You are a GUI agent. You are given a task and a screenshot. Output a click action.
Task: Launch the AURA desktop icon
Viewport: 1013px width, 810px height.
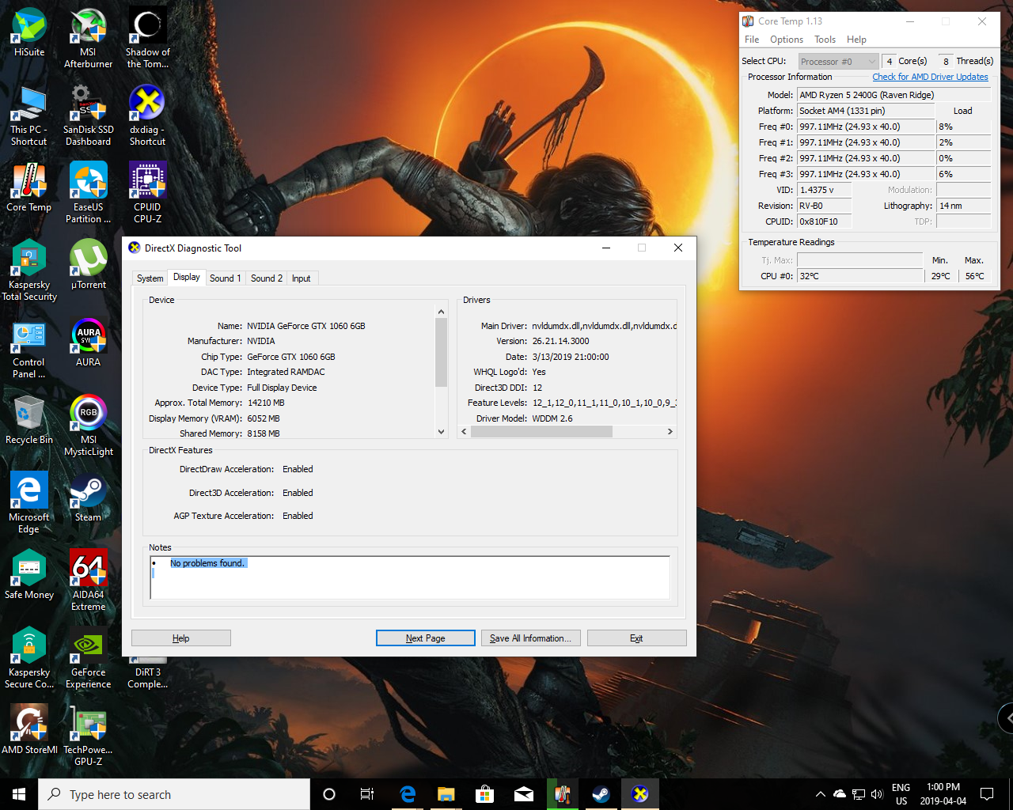[x=88, y=343]
